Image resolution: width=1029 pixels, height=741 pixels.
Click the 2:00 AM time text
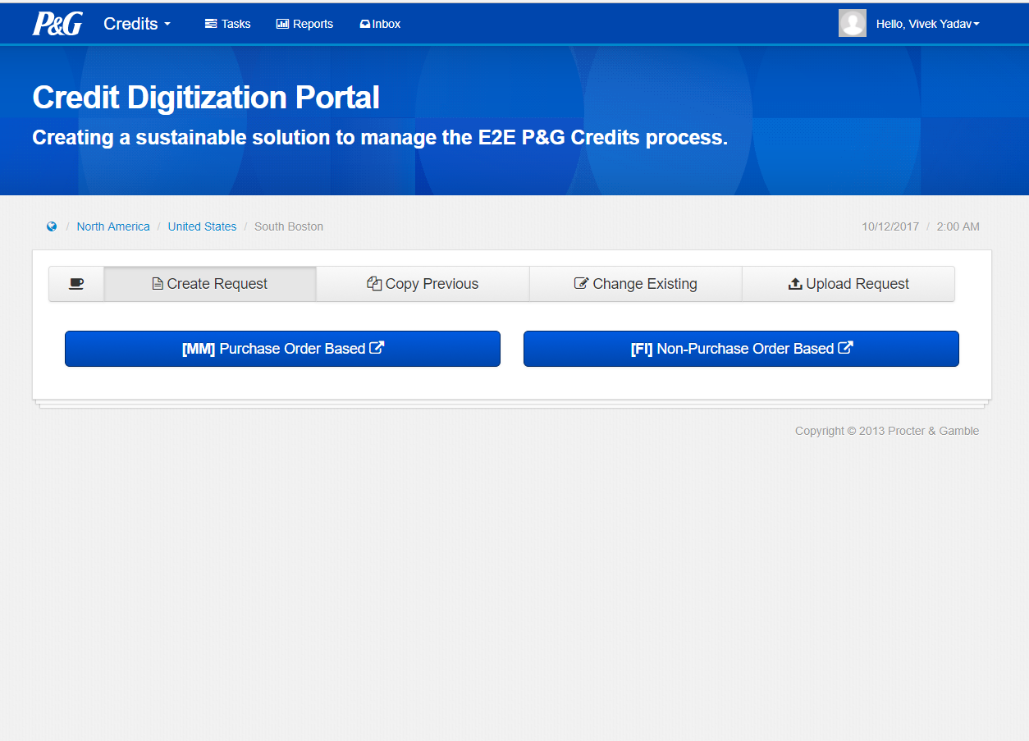click(958, 226)
